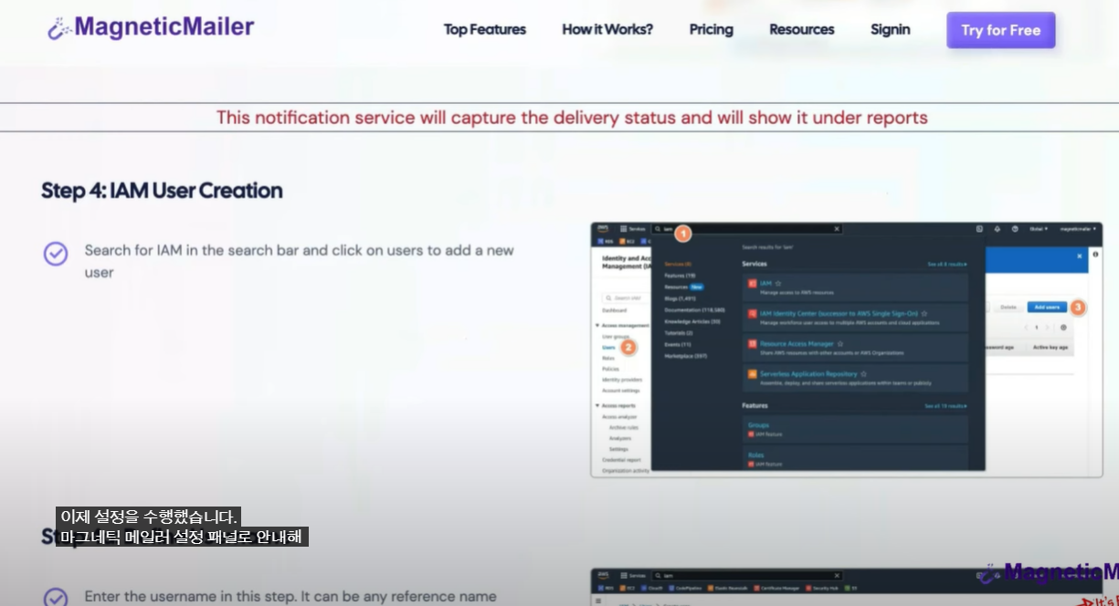
Task: Click the Step 4 search-for-IAM checkmark icon
Action: click(x=56, y=254)
